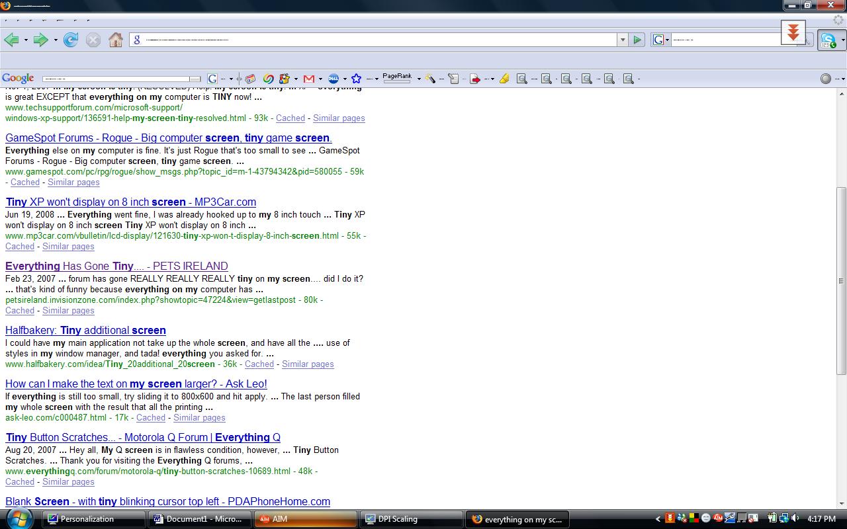Click the Skype icon in navigation toolbar
This screenshot has height=529, width=847.
pos(827,40)
